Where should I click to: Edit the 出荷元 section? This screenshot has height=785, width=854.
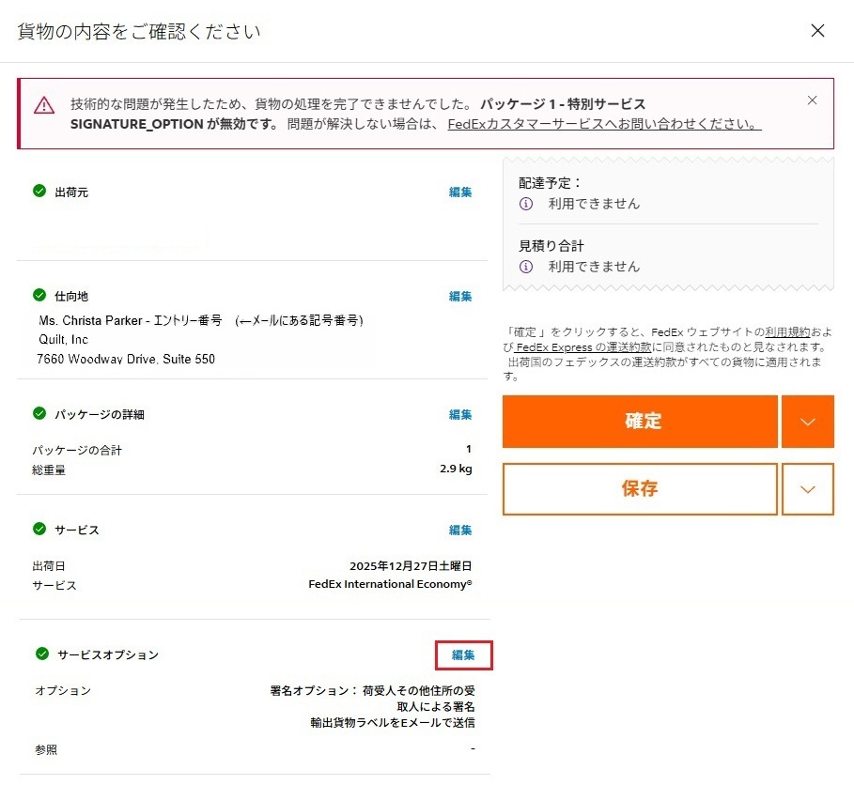tap(460, 192)
